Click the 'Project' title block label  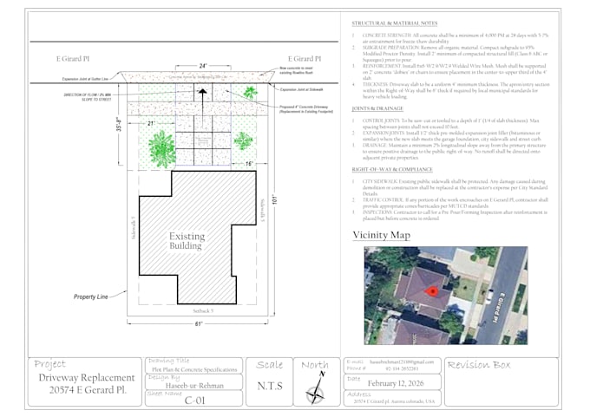pos(49,364)
